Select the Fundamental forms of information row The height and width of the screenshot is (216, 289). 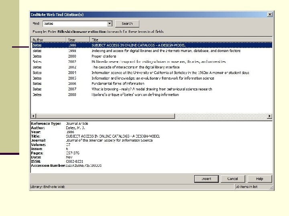point(151,84)
